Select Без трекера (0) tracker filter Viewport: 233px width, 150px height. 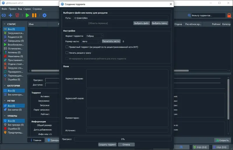tap(14, 125)
